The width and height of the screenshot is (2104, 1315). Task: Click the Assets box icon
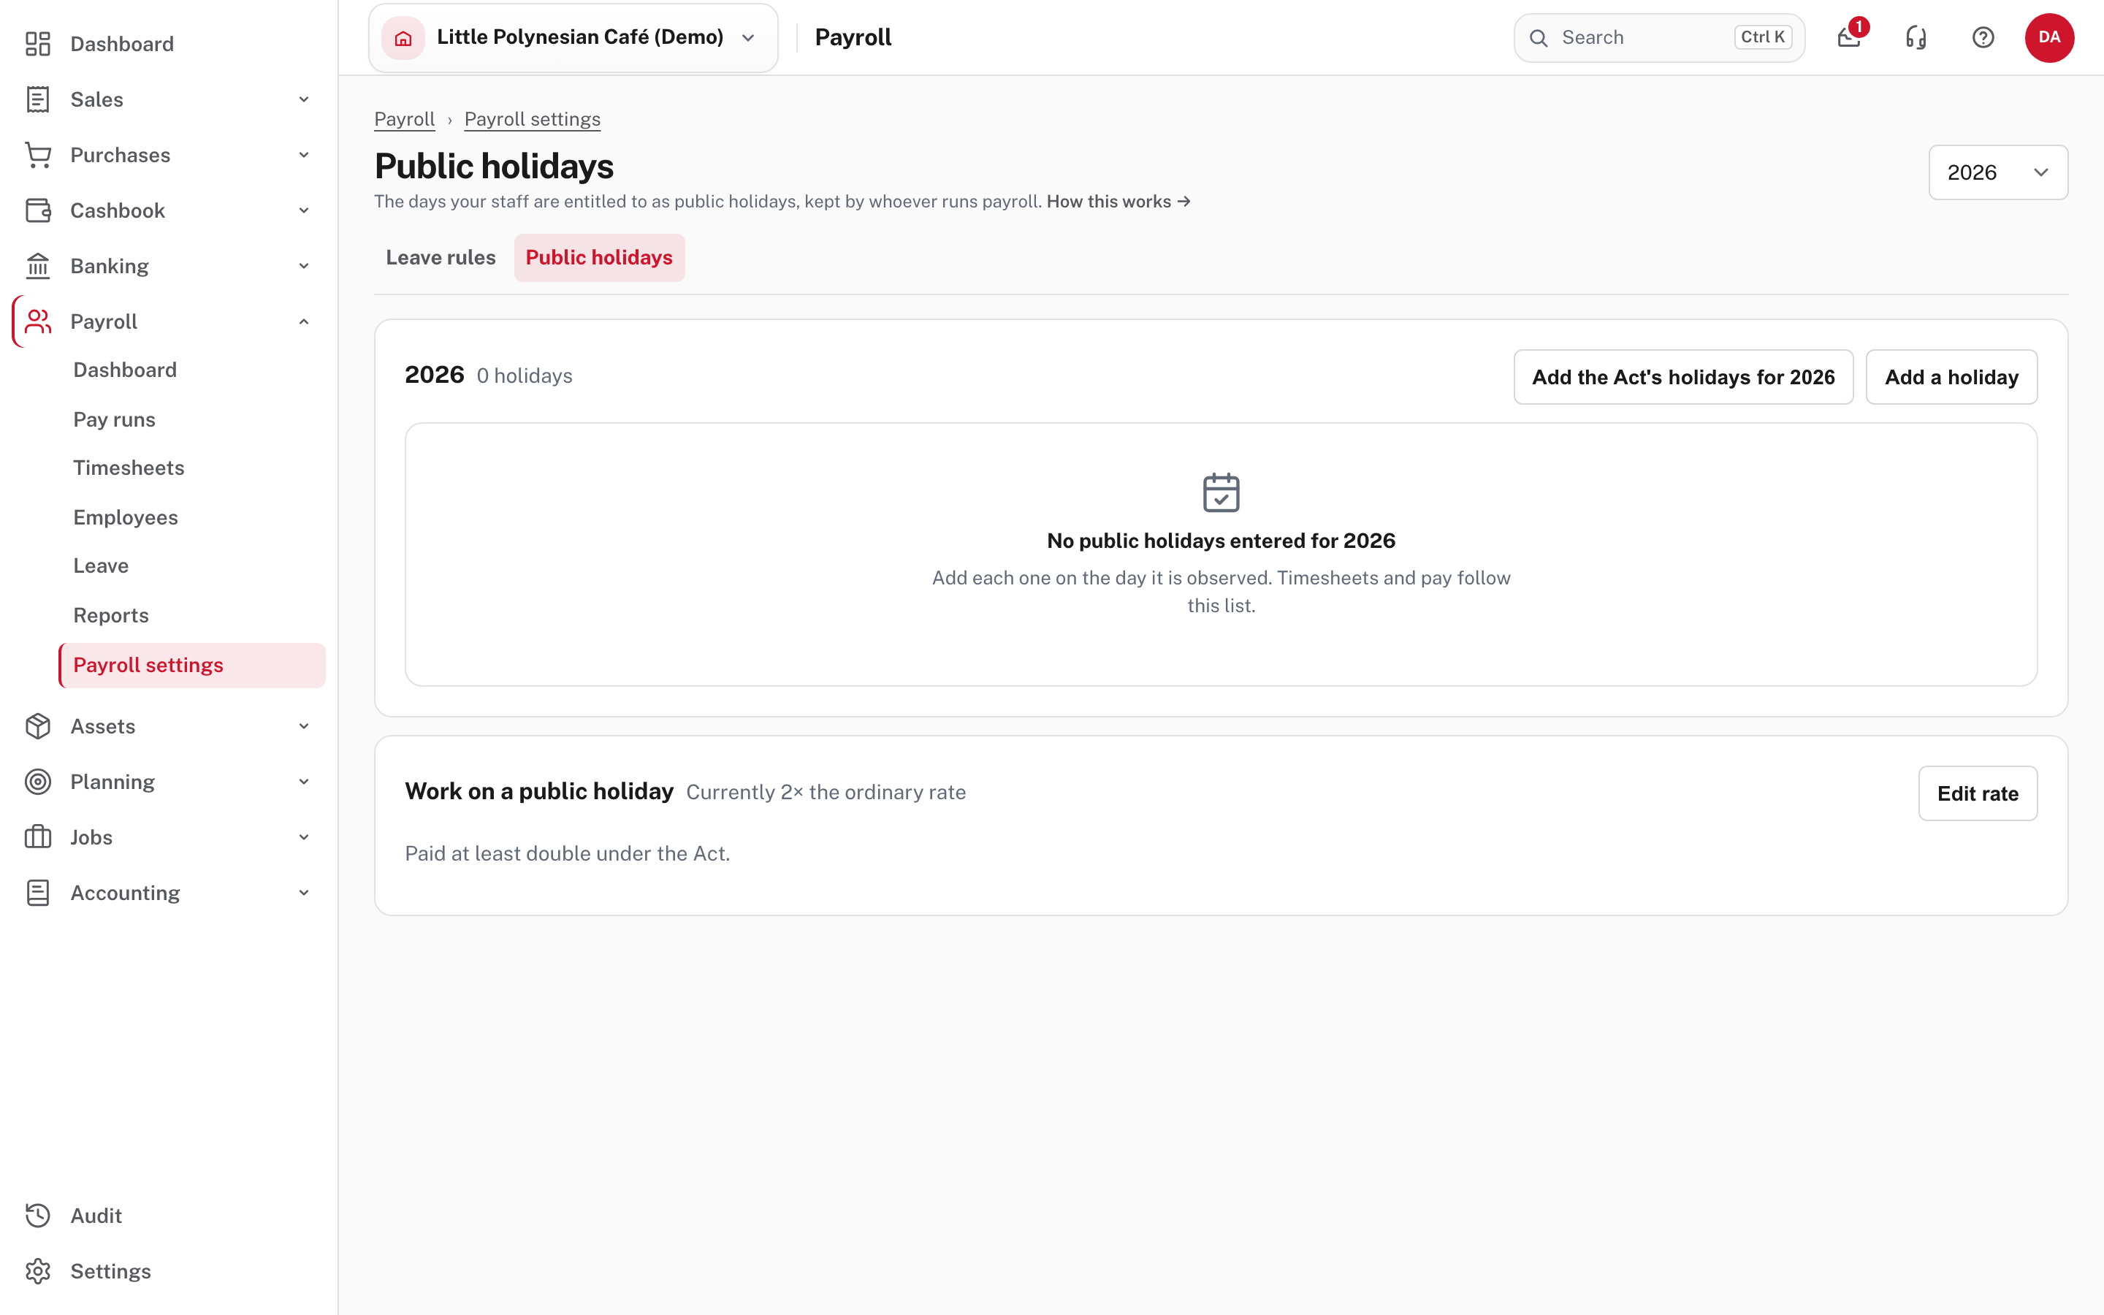click(x=37, y=726)
